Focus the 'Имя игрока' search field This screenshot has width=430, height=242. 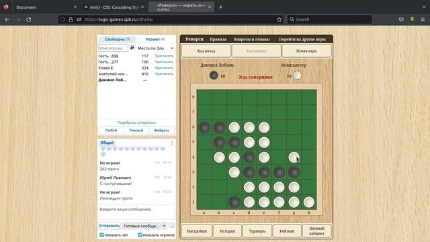pos(113,48)
